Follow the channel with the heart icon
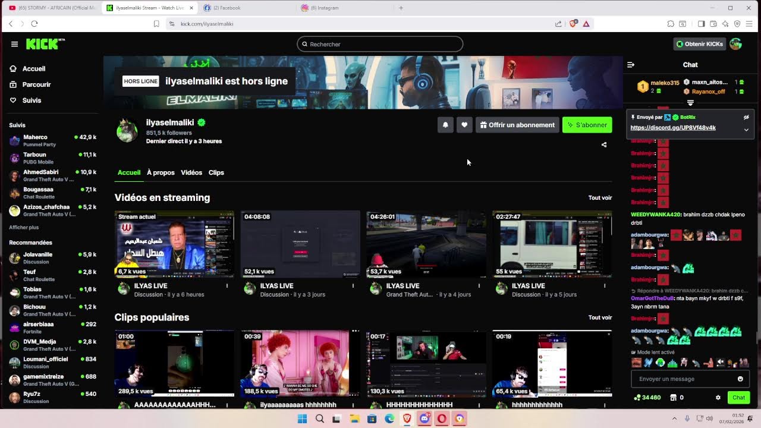761x428 pixels. pyautogui.click(x=464, y=125)
